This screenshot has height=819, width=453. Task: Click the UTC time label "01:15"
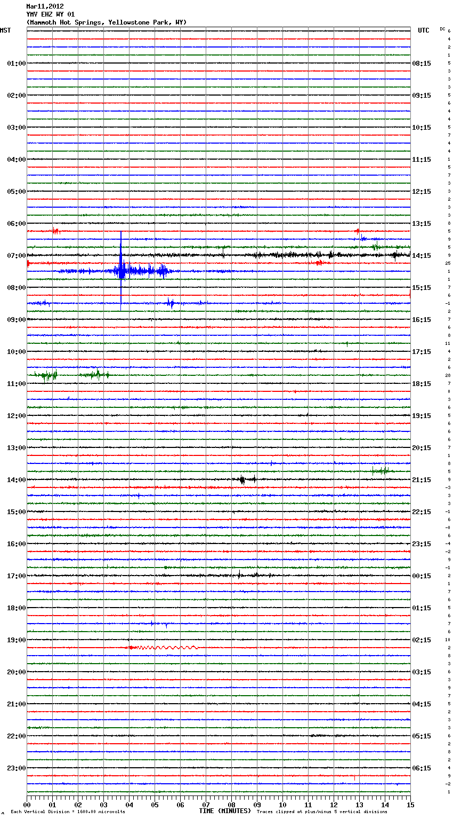(422, 608)
